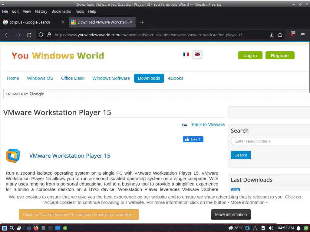
Task: Click Back to VMware link
Action: [208, 124]
